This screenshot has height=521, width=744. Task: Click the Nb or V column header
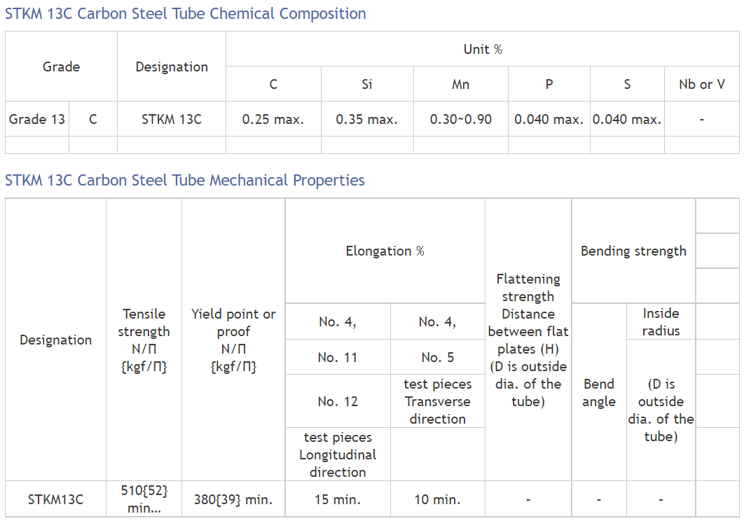[701, 84]
